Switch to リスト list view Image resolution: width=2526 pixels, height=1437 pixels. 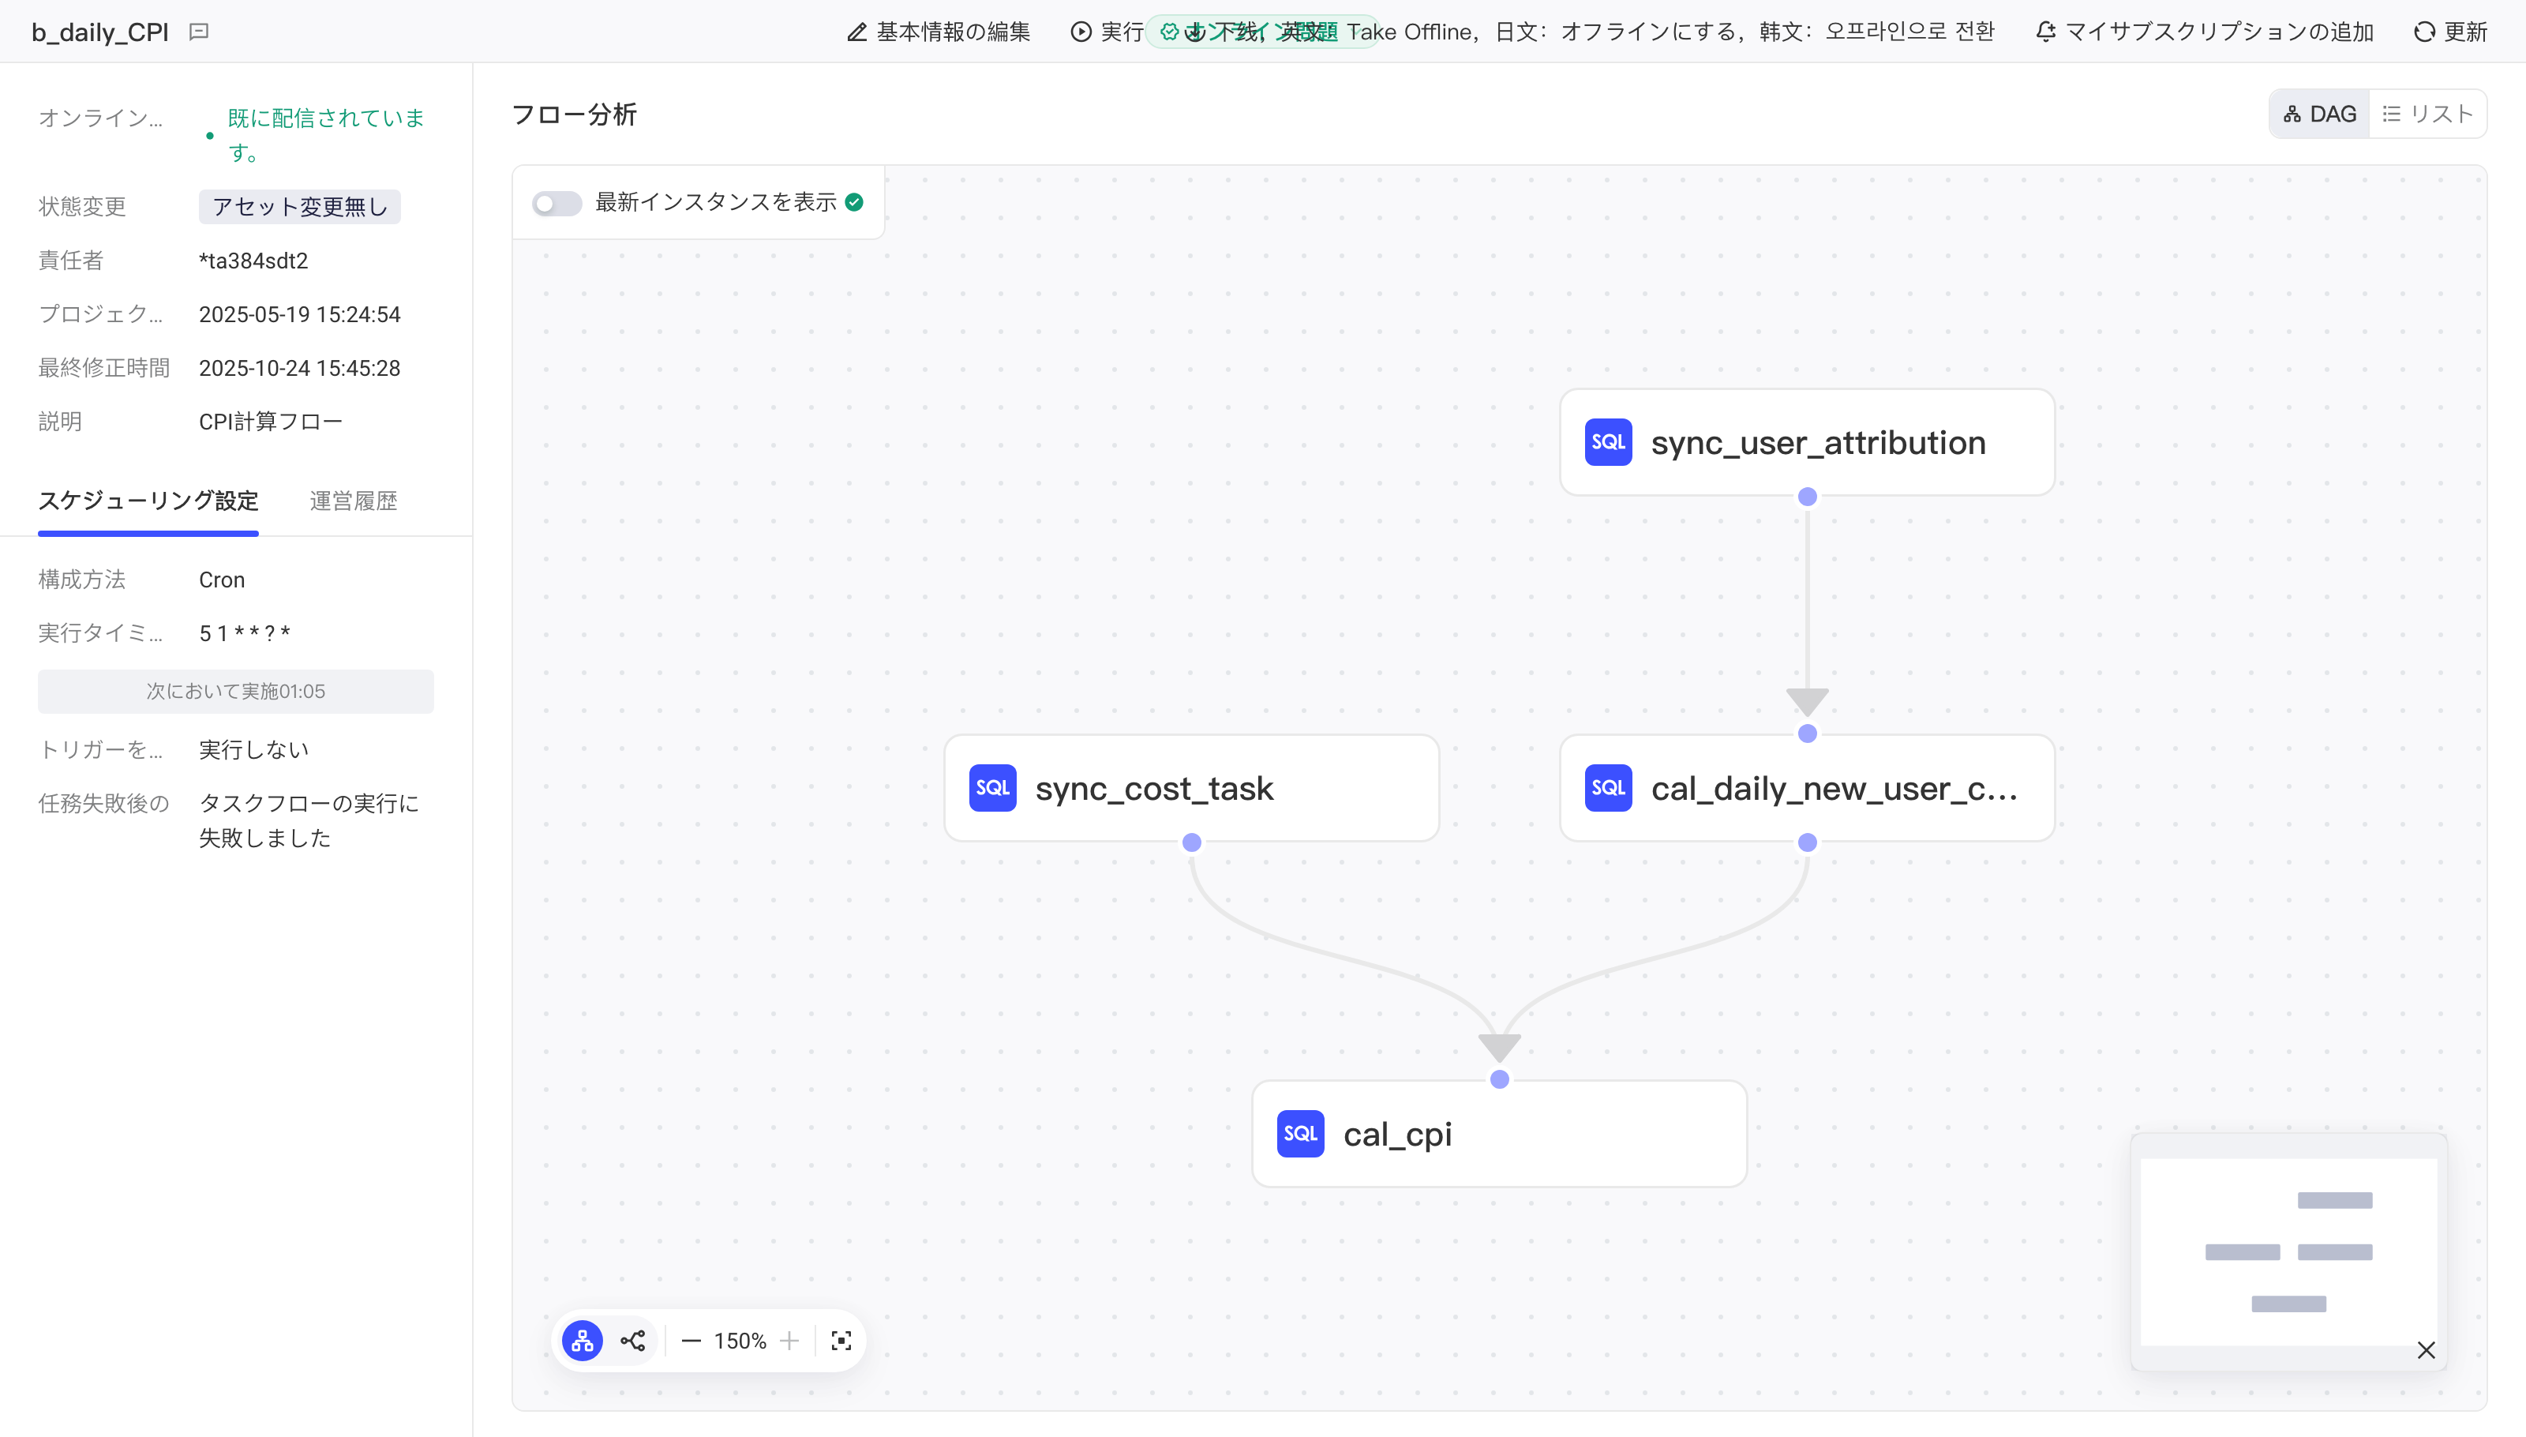coord(2427,114)
